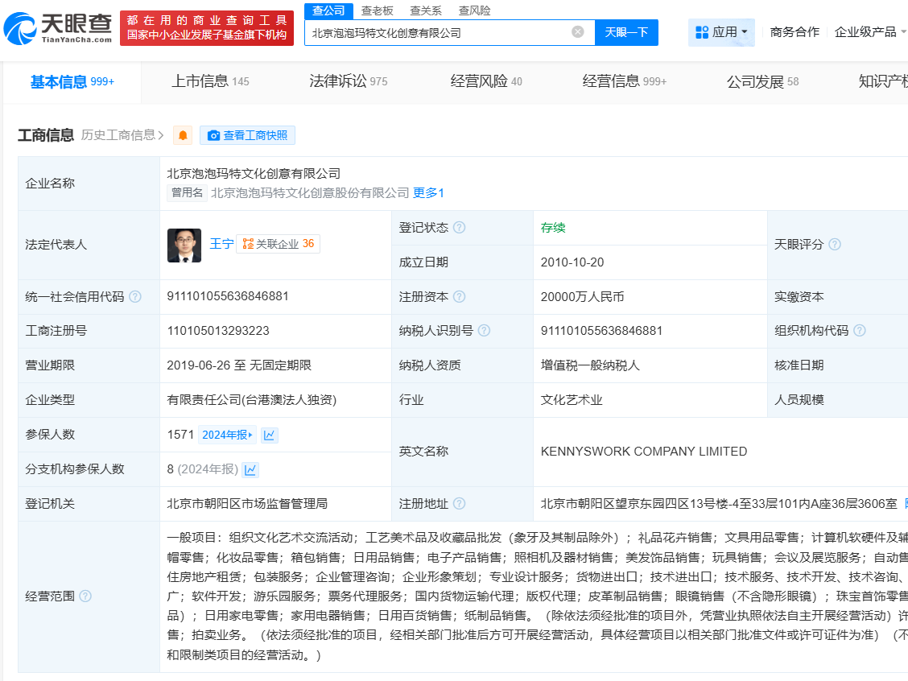Open the 商务合作 link
Viewport: 908px width, 681px height.
tap(794, 32)
